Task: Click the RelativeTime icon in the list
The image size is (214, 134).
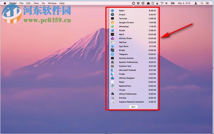Action: point(112,86)
